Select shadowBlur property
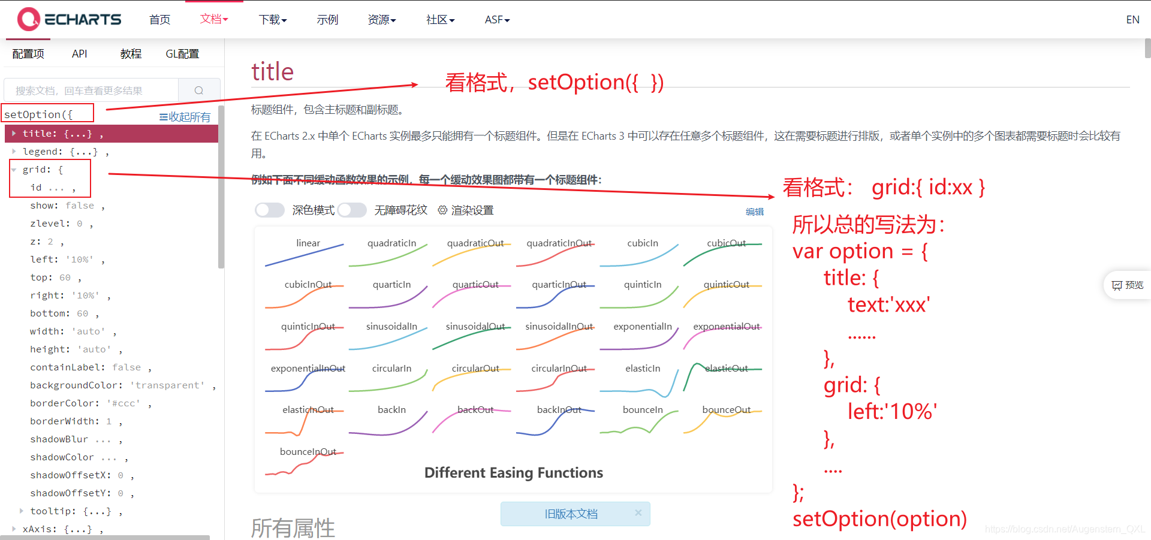This screenshot has height=540, width=1151. click(x=76, y=439)
